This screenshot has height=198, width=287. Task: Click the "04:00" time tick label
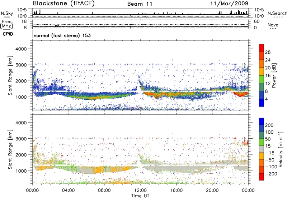(68, 190)
